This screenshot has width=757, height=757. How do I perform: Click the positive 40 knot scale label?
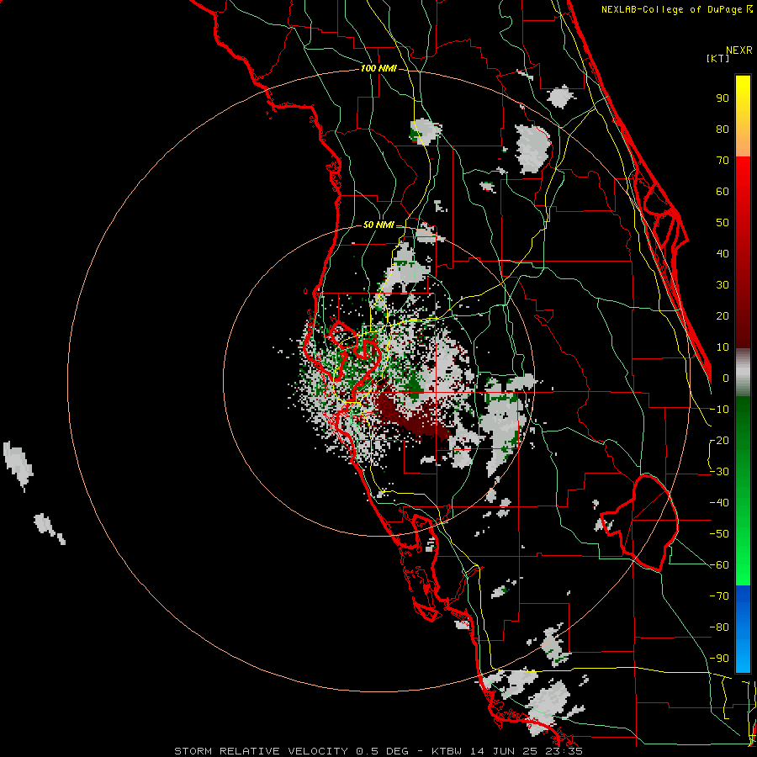point(723,253)
